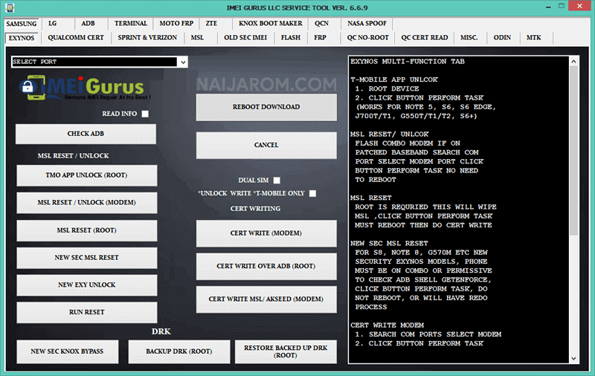Open the QUALCOMM CERT sub-tab
The height and width of the screenshot is (376, 595).
point(76,38)
